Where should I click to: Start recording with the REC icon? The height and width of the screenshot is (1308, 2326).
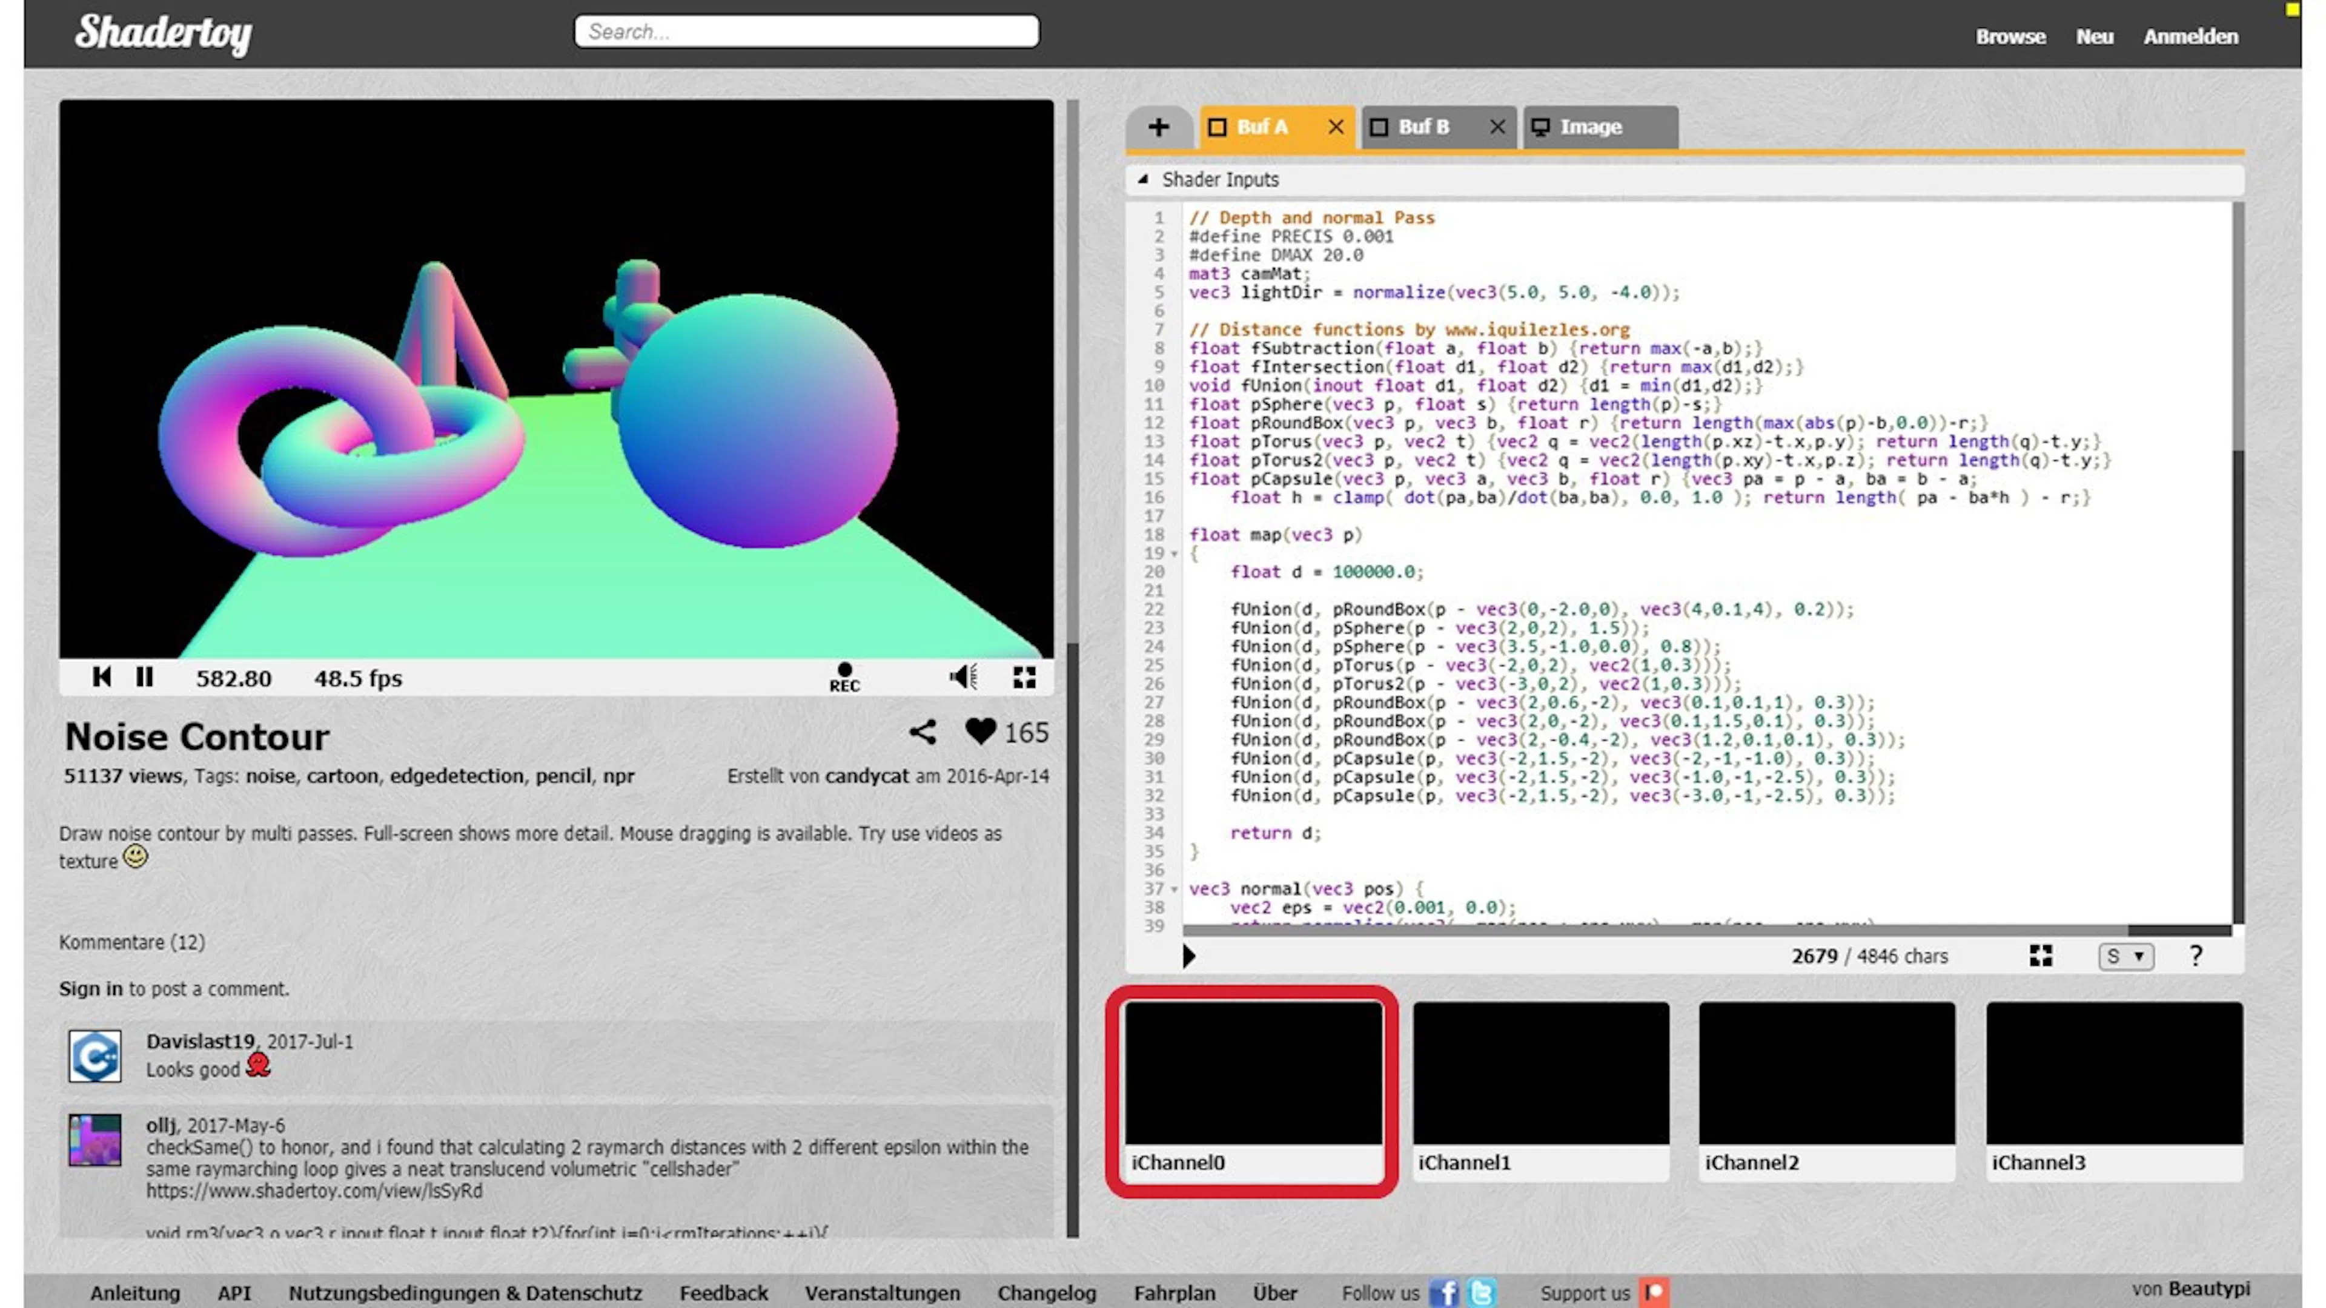click(x=844, y=678)
